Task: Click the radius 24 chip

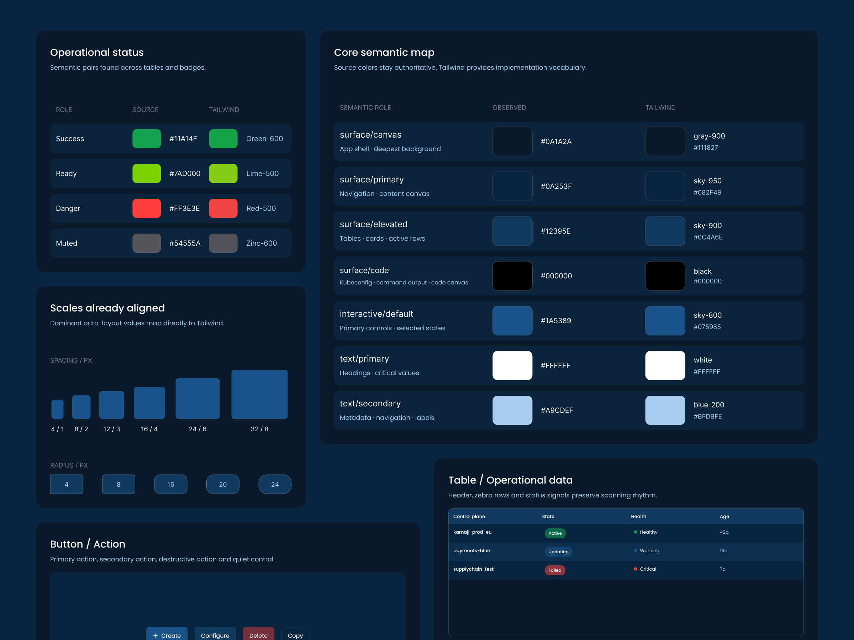Action: coord(275,484)
